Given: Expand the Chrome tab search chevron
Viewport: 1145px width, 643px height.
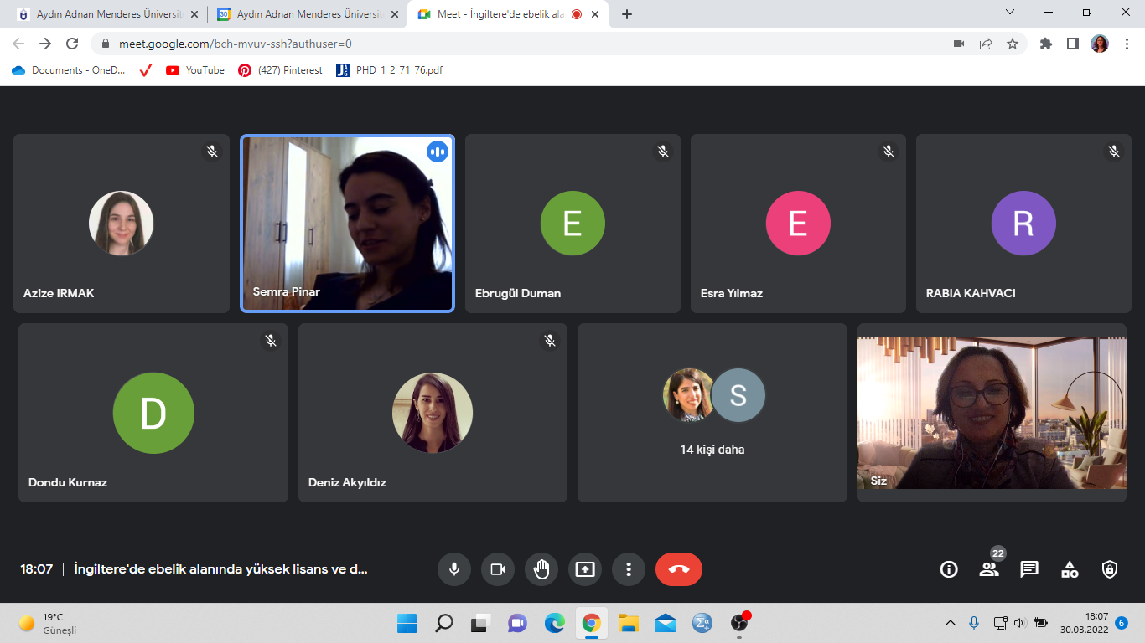Looking at the screenshot, I should tap(1010, 13).
